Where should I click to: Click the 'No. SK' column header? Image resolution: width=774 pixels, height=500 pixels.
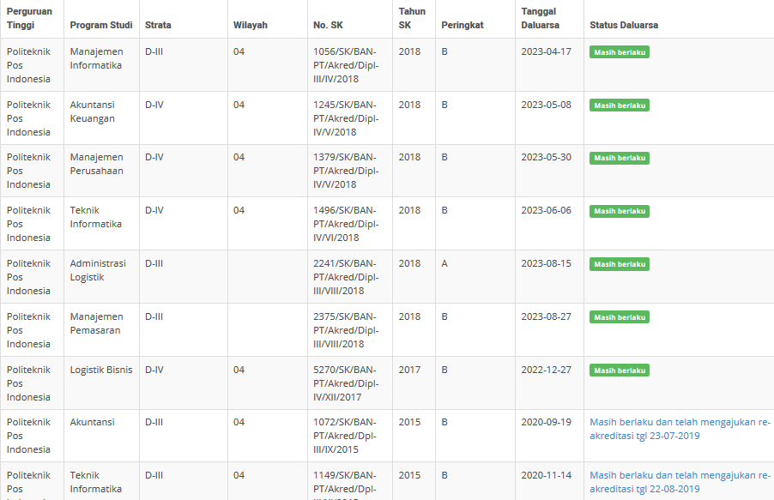point(327,25)
